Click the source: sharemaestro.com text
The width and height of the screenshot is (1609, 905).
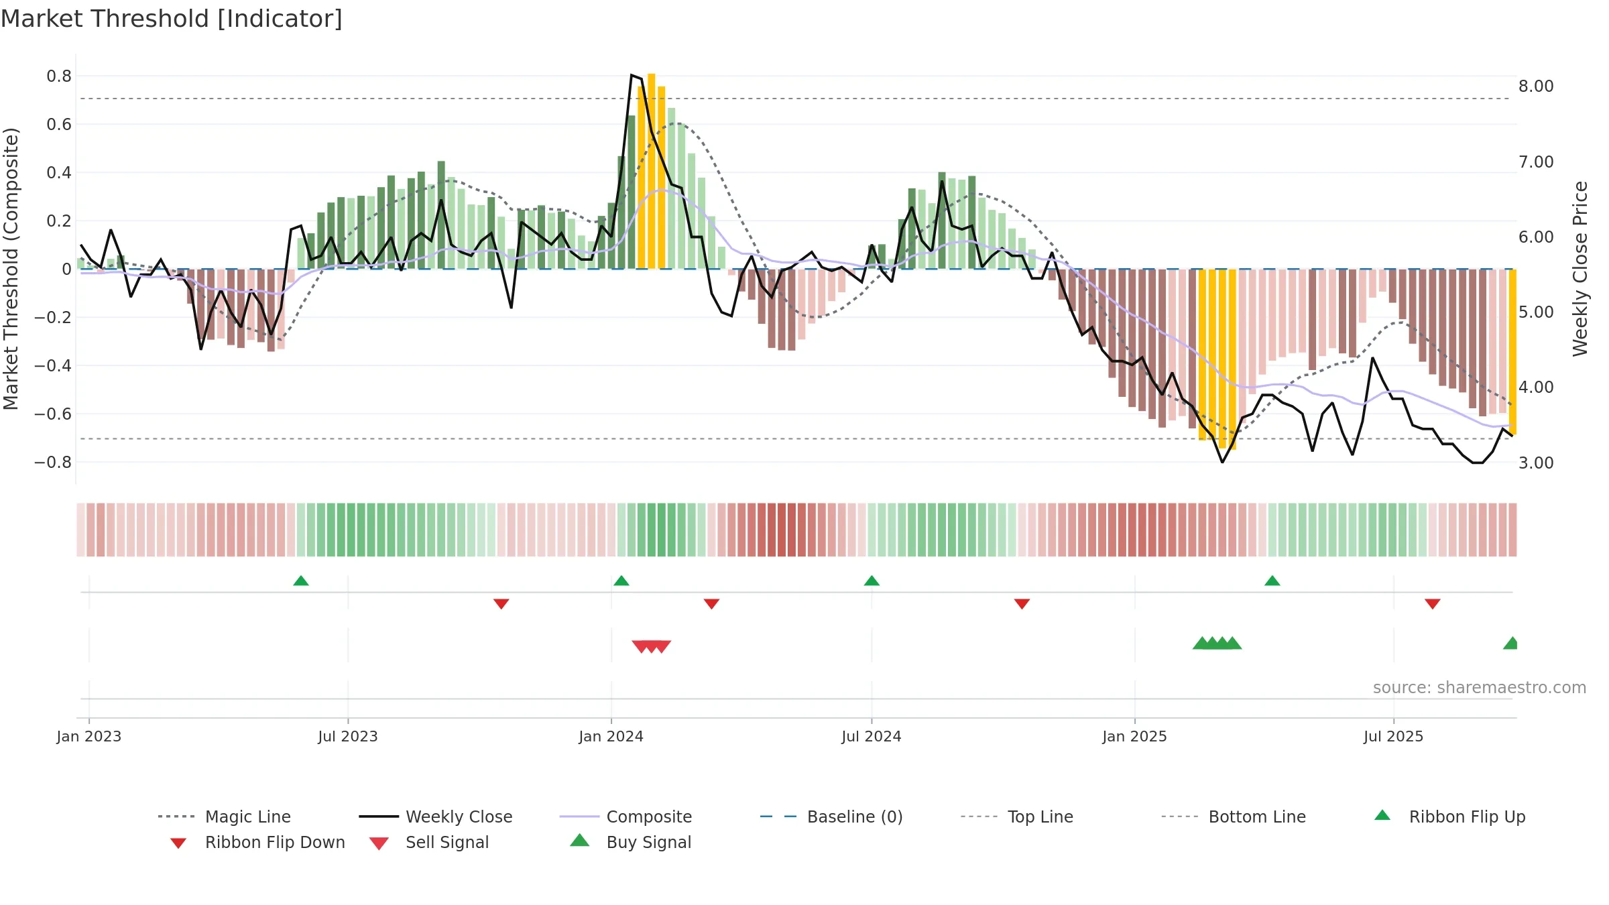tap(1480, 688)
